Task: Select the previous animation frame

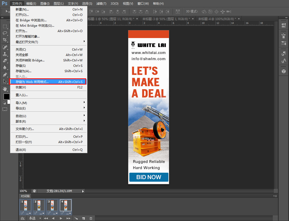Action: pos(53,218)
